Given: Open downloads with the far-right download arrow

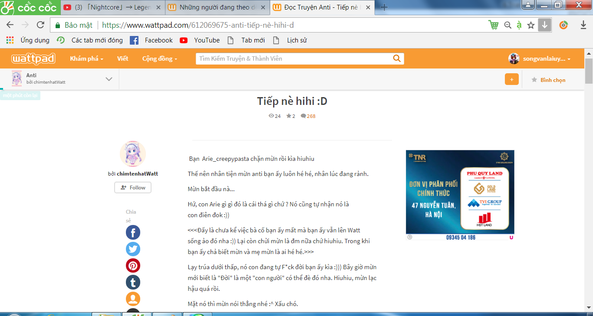Looking at the screenshot, I should click(583, 25).
